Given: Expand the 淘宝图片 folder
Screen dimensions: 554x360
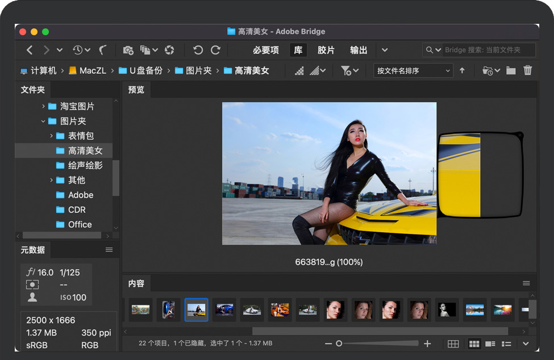Looking at the screenshot, I should click(43, 107).
